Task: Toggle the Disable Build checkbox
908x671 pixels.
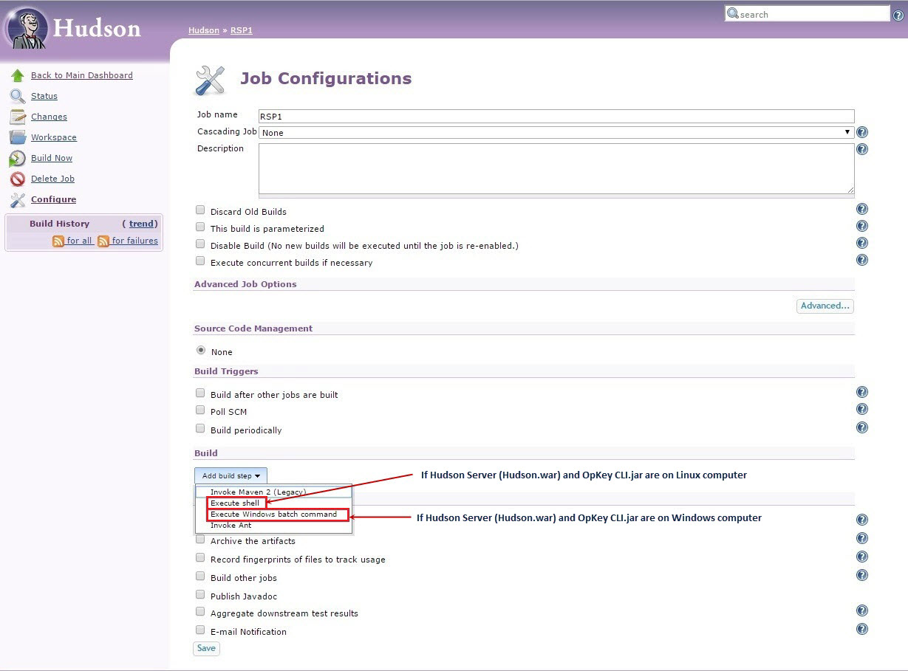Action: pos(200,244)
